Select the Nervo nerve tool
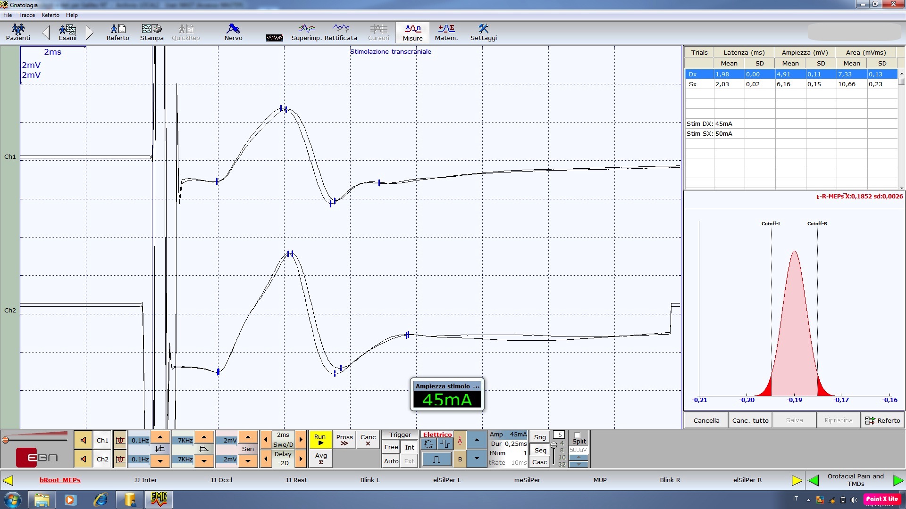Viewport: 906px width, 509px height. click(x=233, y=33)
